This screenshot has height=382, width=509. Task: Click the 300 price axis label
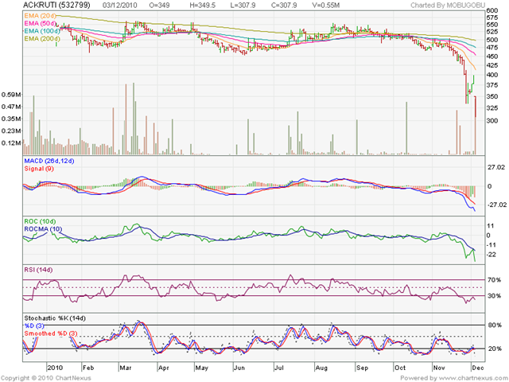click(x=492, y=120)
